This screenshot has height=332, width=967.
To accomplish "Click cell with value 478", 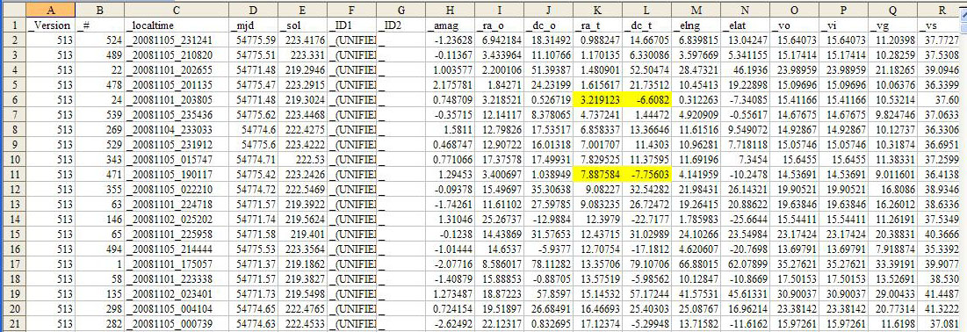I will [100, 86].
